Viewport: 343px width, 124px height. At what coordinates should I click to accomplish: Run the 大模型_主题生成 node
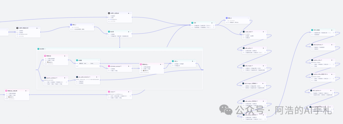[x=129, y=13]
